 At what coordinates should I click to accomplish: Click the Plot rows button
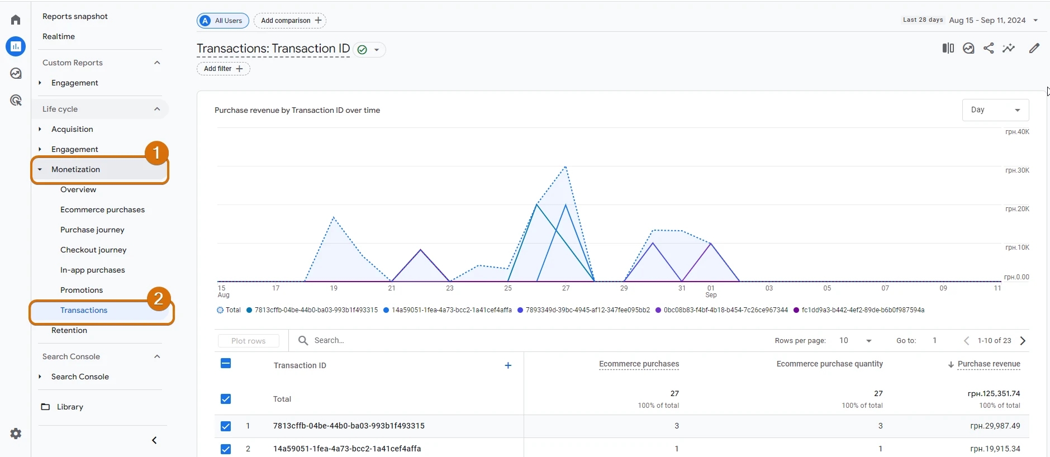249,341
